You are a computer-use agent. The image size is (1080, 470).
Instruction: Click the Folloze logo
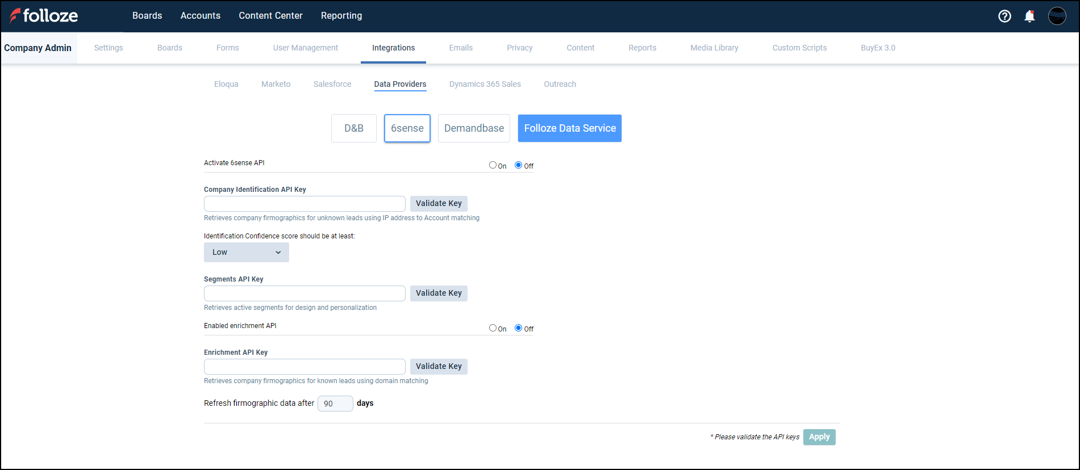pyautogui.click(x=44, y=15)
